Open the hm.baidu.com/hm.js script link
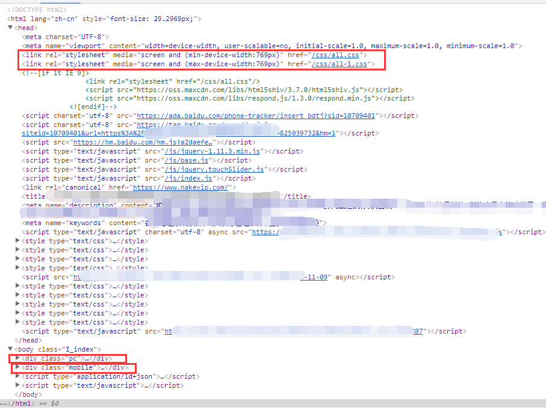546x410 pixels. click(x=143, y=142)
